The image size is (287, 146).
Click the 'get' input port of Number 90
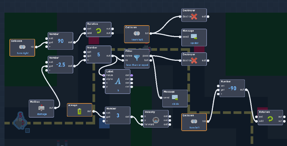tap(46, 42)
